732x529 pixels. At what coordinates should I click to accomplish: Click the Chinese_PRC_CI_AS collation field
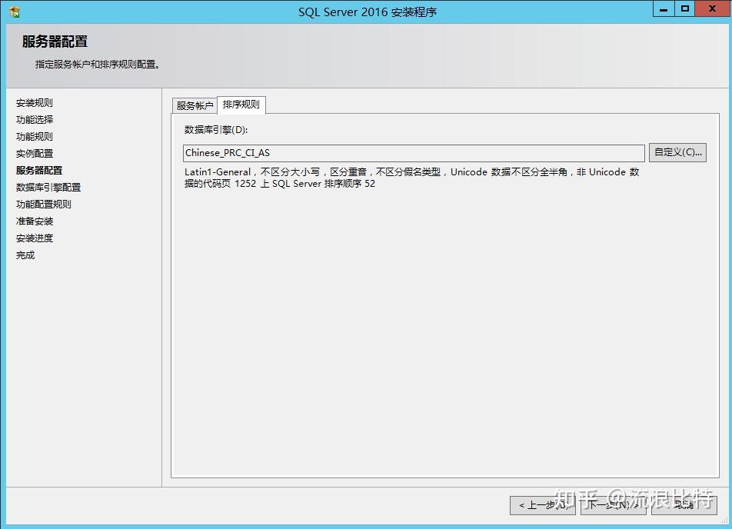pyautogui.click(x=413, y=151)
